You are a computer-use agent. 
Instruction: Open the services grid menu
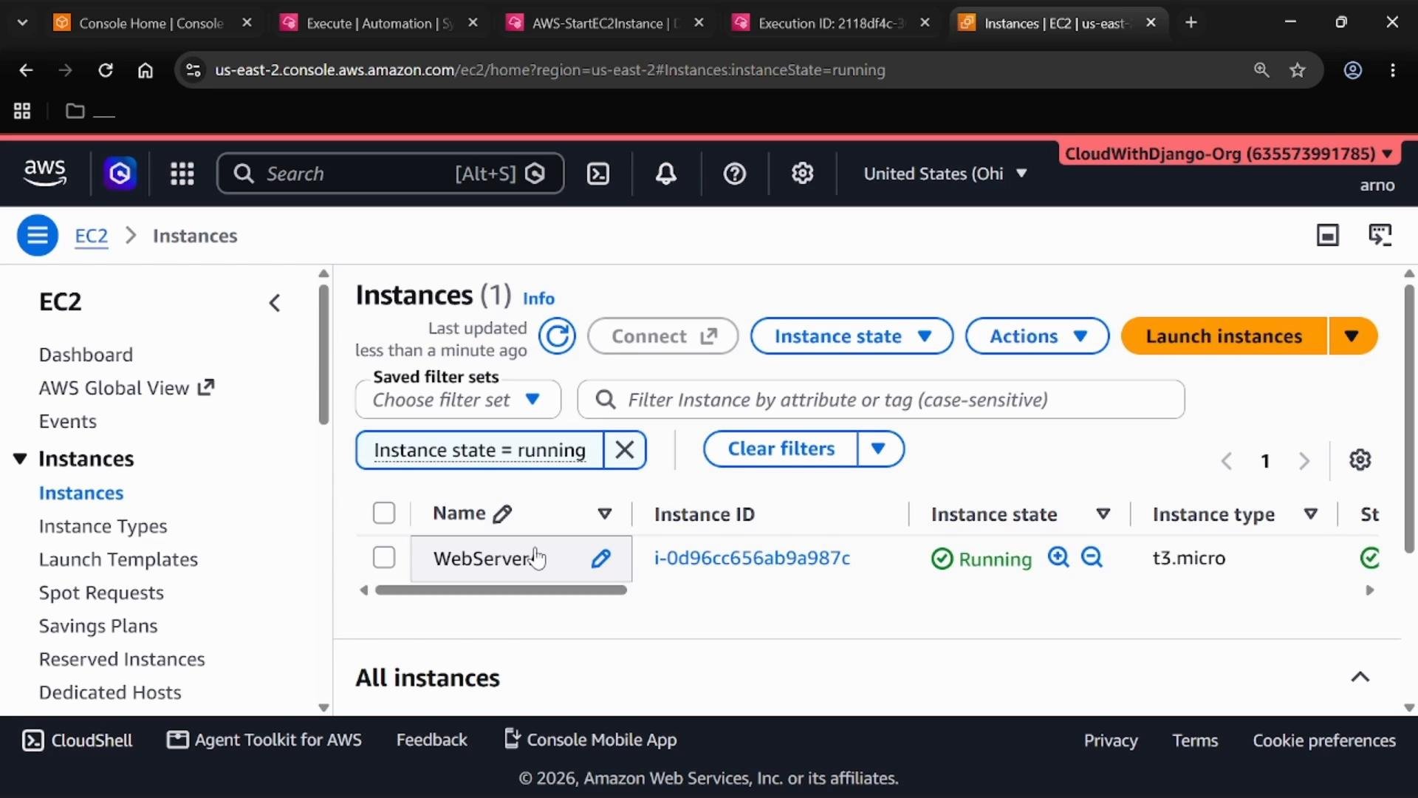tap(182, 174)
